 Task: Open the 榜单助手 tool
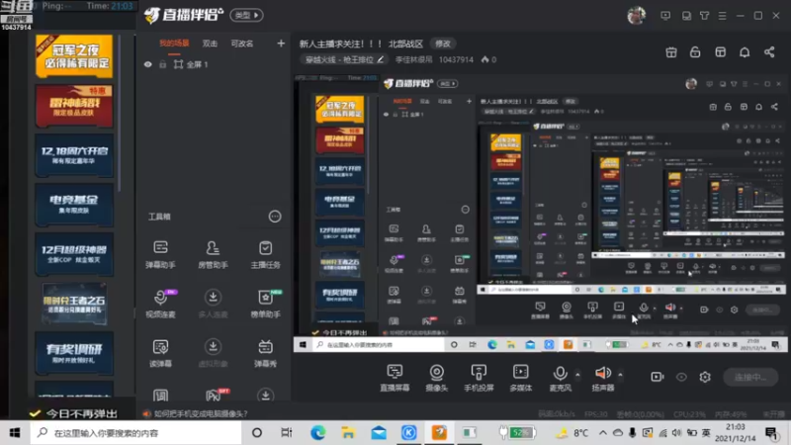pos(265,304)
